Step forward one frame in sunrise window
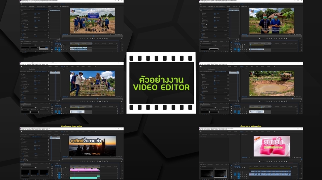 [95, 161]
